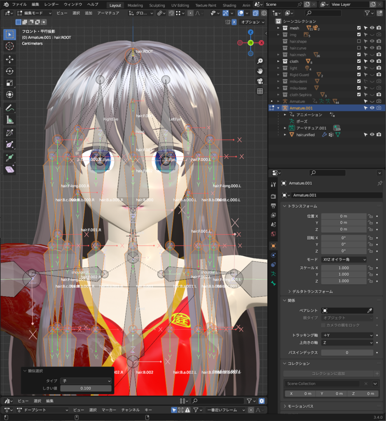Choose the Move tool
This screenshot has height=421, width=386.
click(x=10, y=59)
